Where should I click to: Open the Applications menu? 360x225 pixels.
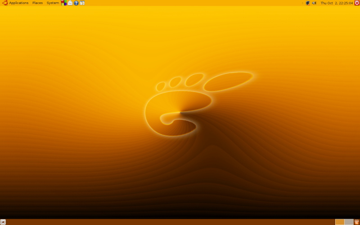19,3
